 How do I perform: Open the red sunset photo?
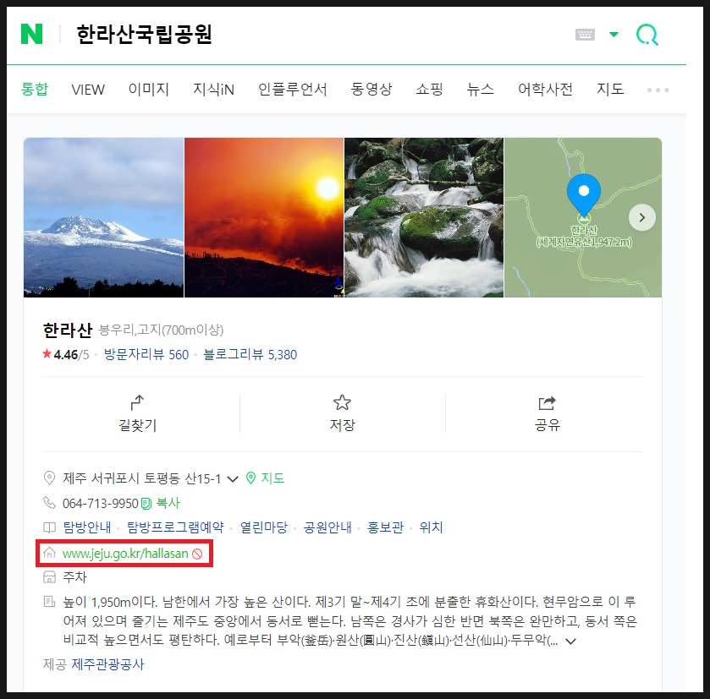[x=264, y=217]
